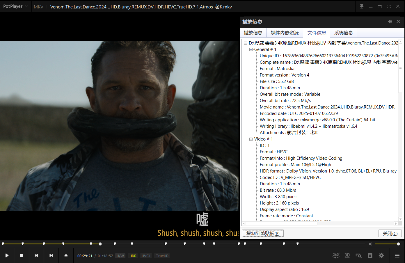
Task: Go to the previous file
Action: pos(36,255)
